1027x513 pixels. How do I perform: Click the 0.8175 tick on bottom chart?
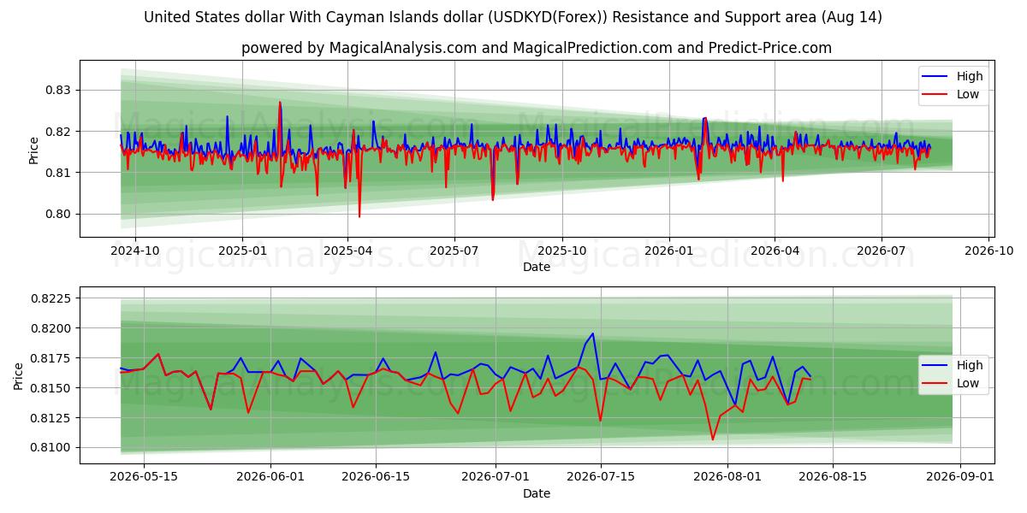tap(53, 358)
